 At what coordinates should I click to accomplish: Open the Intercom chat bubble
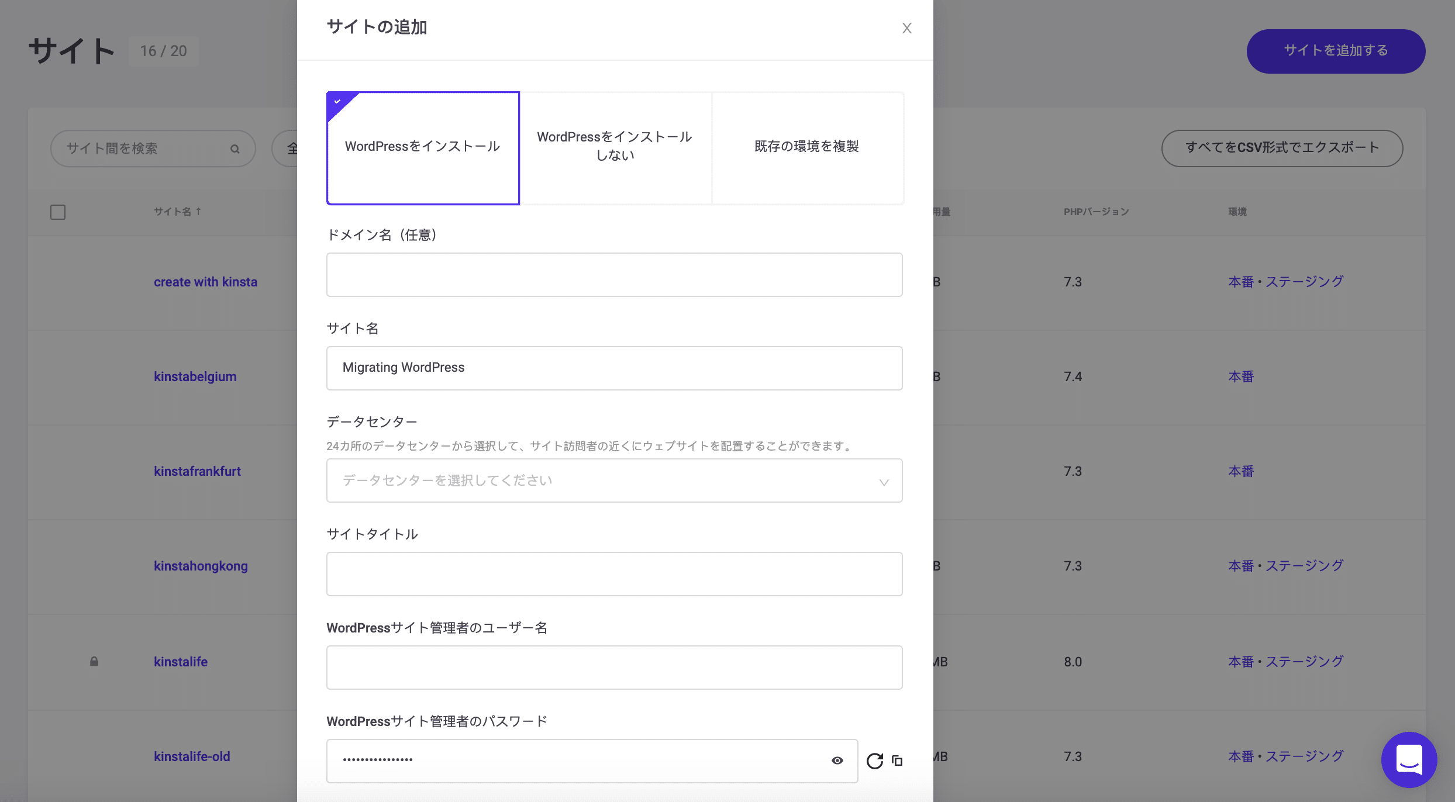click(1409, 759)
